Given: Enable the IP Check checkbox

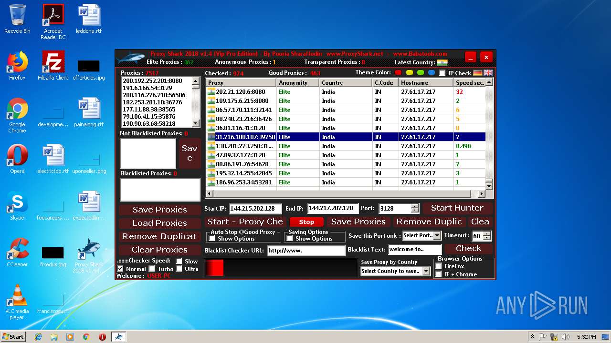Looking at the screenshot, I should point(442,73).
